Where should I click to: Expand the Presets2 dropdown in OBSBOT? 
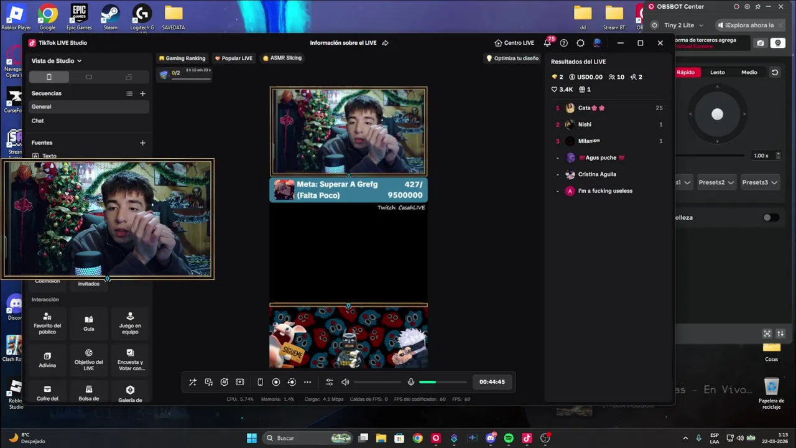(x=716, y=182)
